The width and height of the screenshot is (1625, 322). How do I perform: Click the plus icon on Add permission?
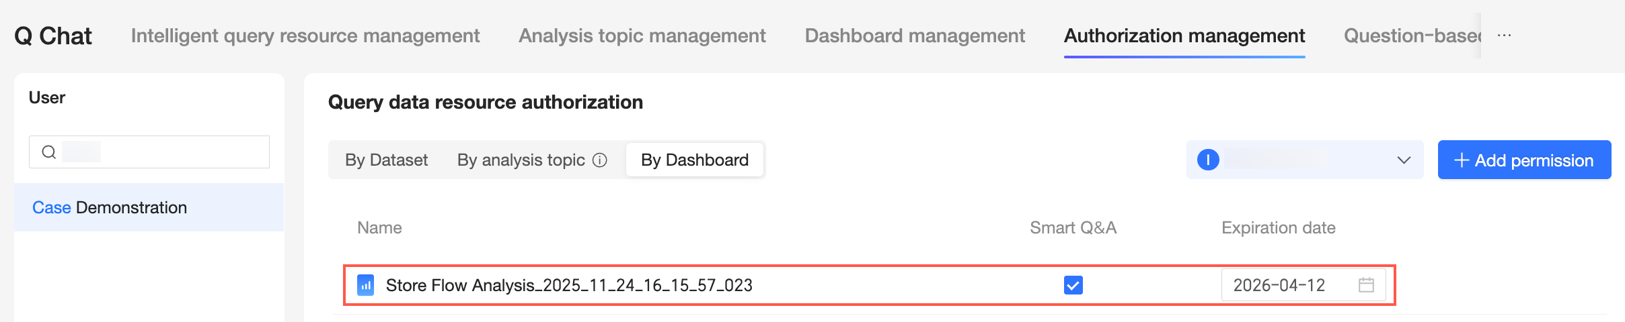coord(1461,160)
